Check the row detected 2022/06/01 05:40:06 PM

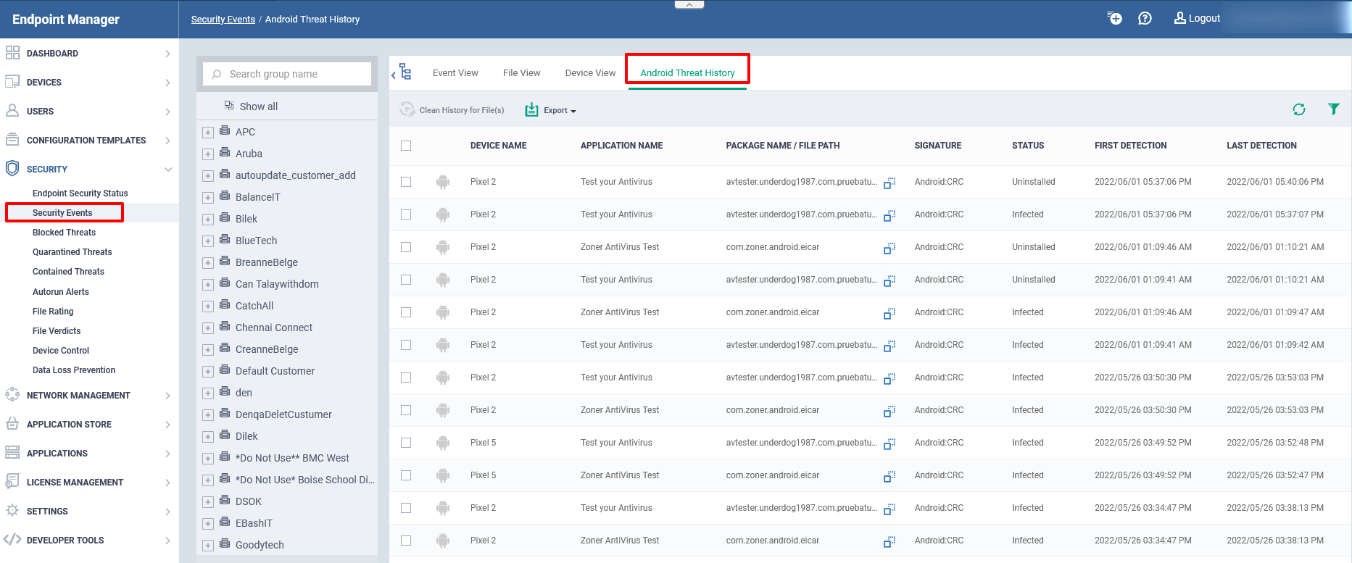[406, 182]
